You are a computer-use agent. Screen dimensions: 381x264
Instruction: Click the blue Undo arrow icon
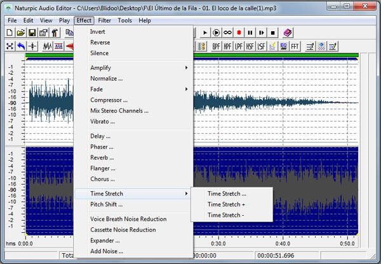pos(21,46)
